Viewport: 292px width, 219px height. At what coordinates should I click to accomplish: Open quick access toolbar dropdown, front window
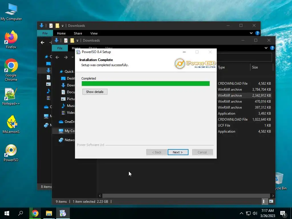pos(77,40)
